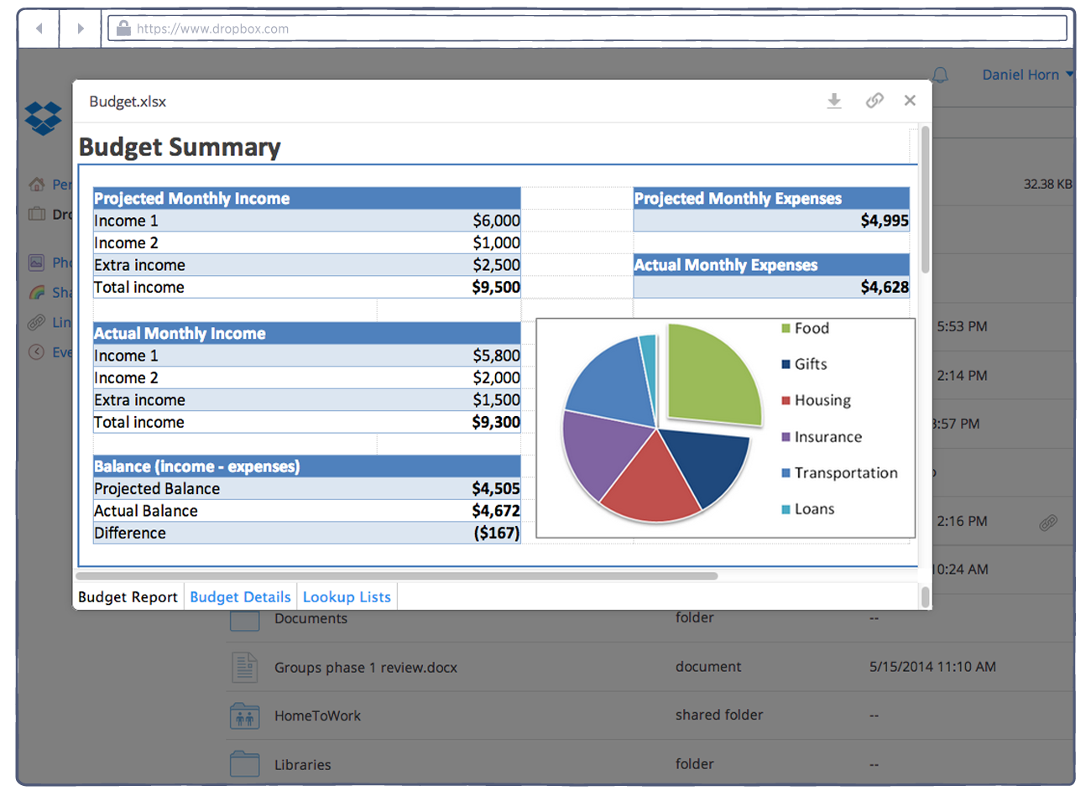Download the Budget.xlsx file
The width and height of the screenshot is (1091, 791).
tap(833, 101)
